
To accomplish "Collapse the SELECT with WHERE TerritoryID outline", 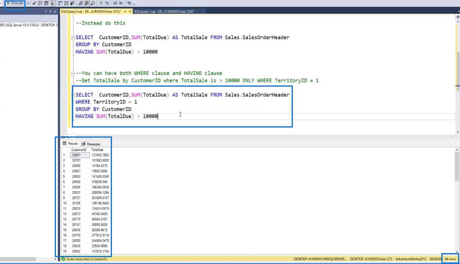I will point(73,95).
